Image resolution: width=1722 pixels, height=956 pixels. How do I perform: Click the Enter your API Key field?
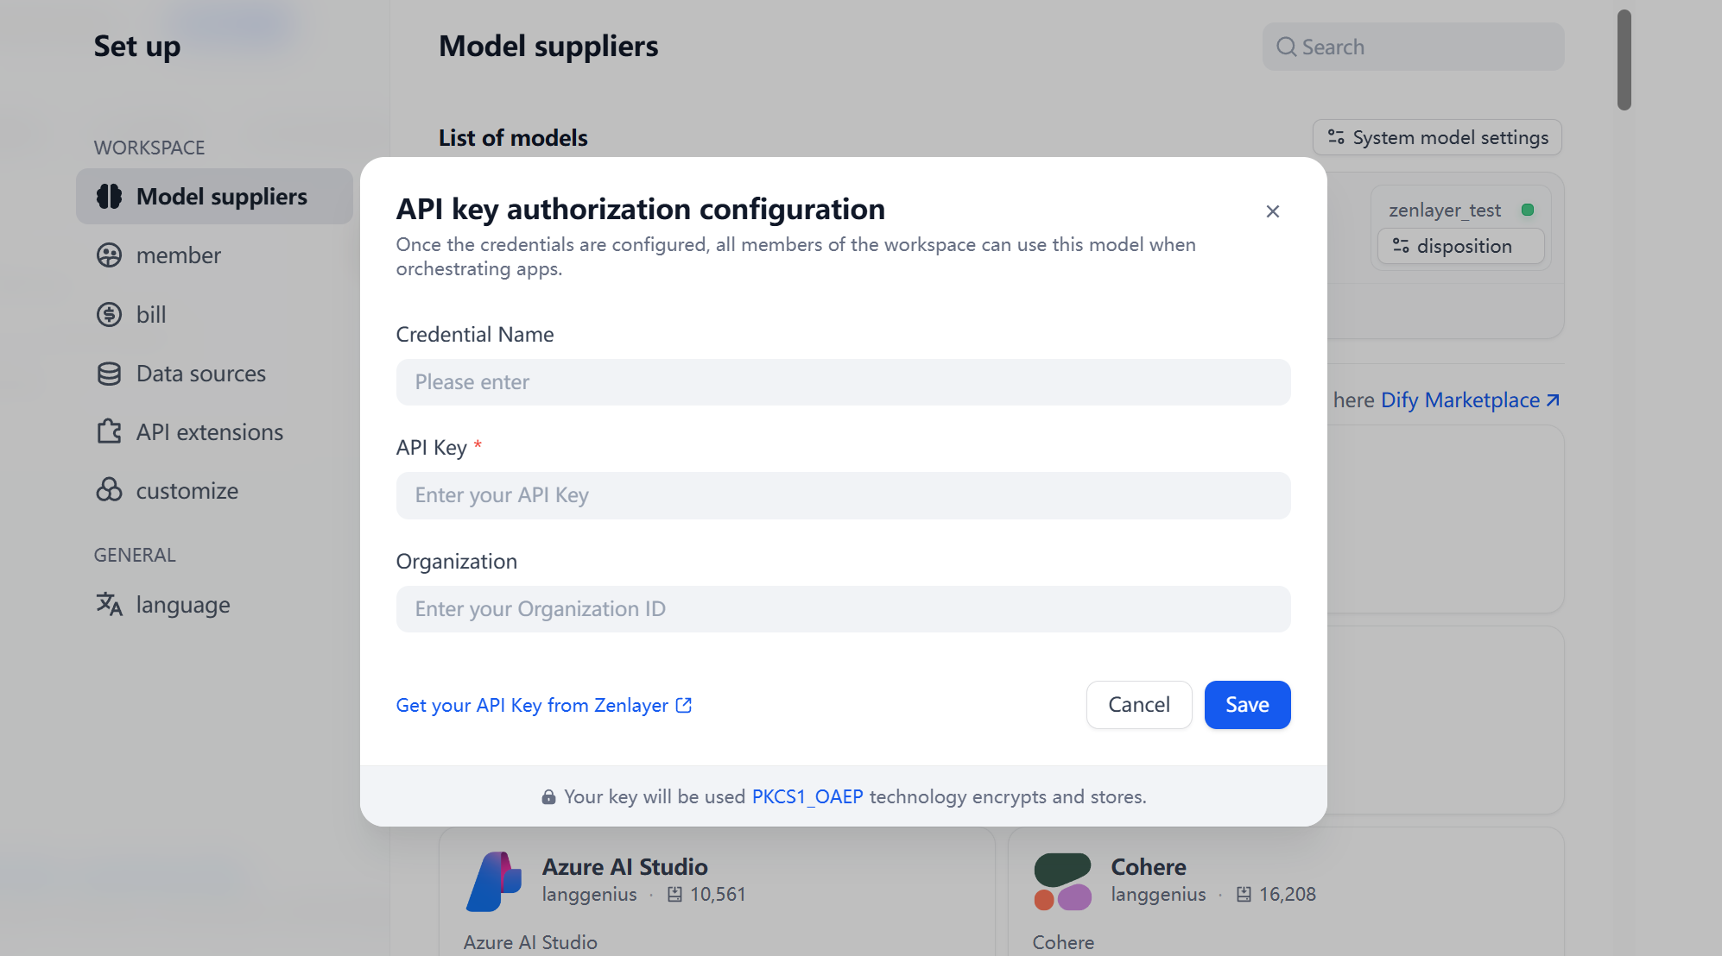pyautogui.click(x=843, y=495)
